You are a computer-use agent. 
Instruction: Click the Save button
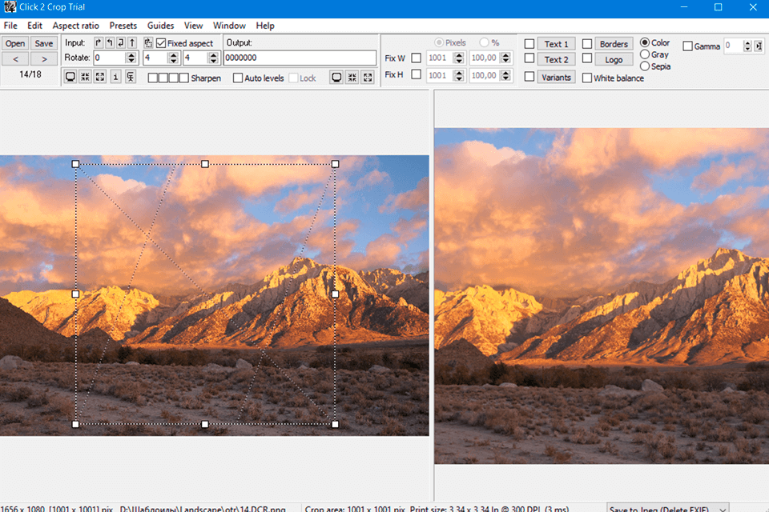(x=43, y=43)
